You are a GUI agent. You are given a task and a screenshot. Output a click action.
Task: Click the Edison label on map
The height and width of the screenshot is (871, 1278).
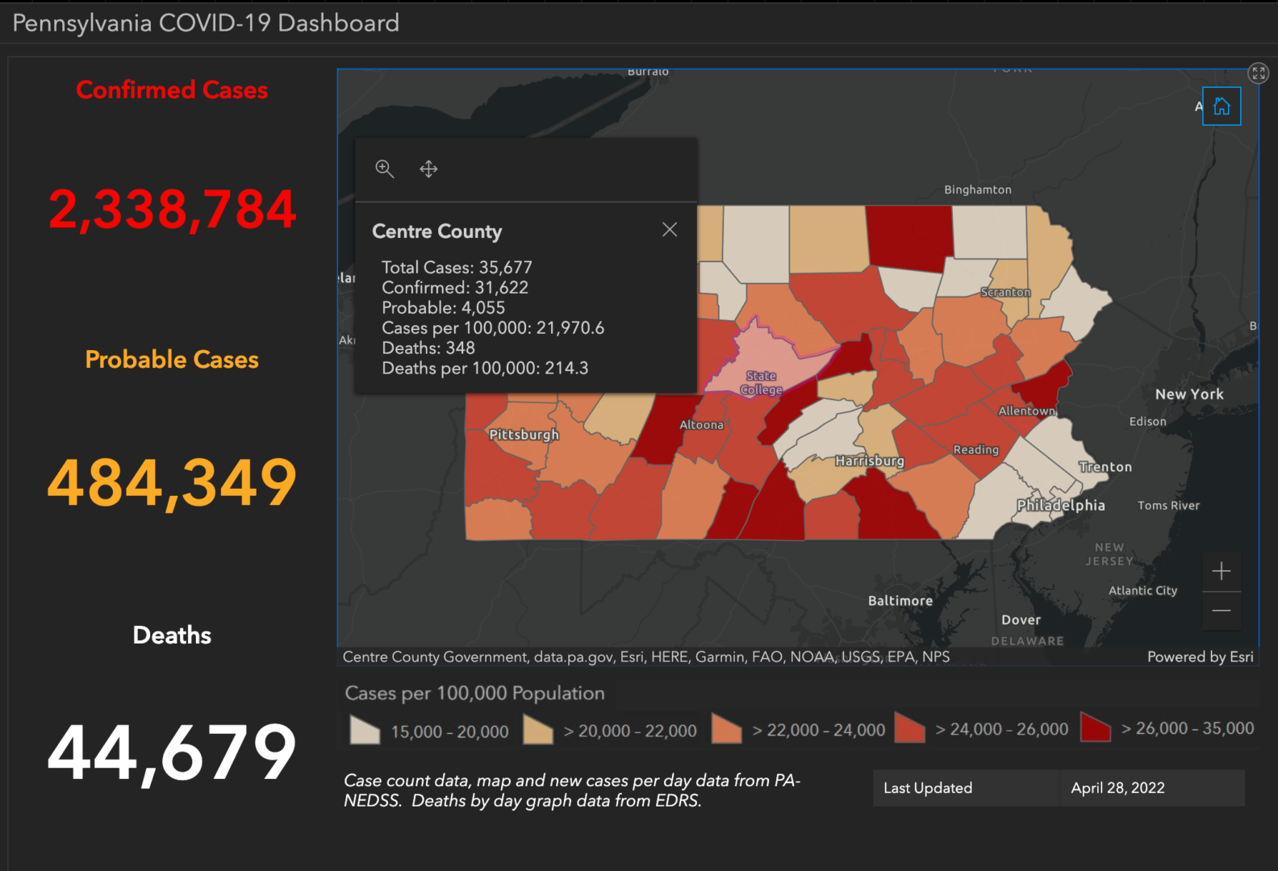[1147, 421]
